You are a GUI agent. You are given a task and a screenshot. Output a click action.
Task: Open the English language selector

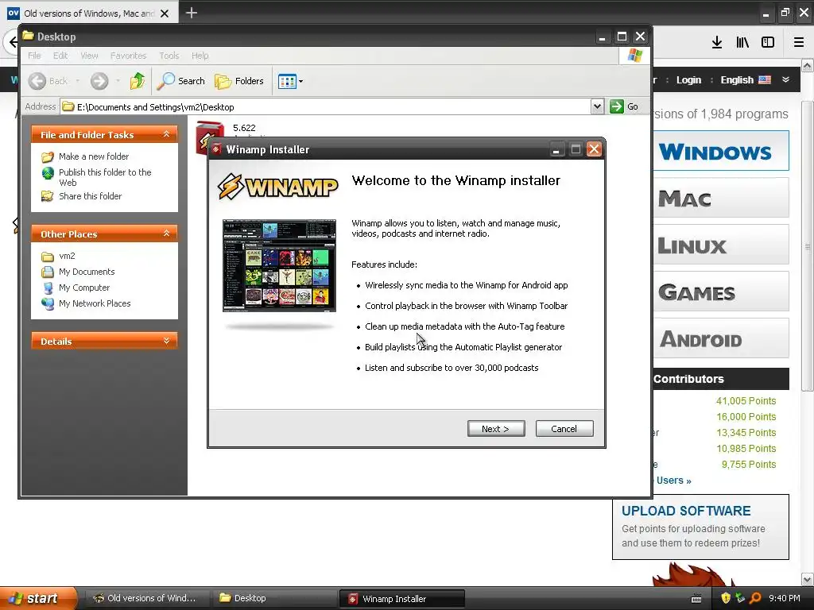tap(746, 80)
